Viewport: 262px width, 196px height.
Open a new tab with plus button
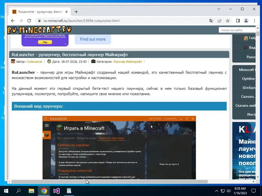click(x=76, y=12)
